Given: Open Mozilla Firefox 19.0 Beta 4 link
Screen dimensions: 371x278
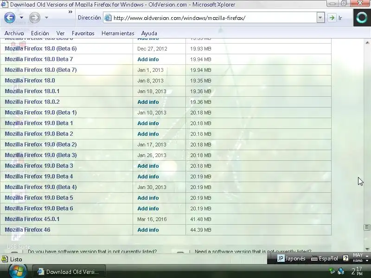Looking at the screenshot, I should point(39,177).
